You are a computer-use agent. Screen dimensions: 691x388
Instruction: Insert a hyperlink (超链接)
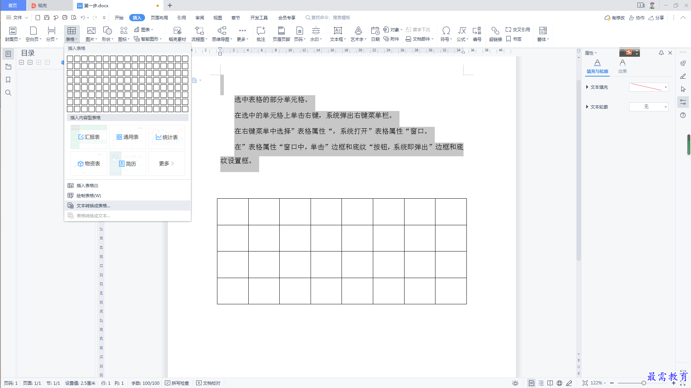point(496,34)
